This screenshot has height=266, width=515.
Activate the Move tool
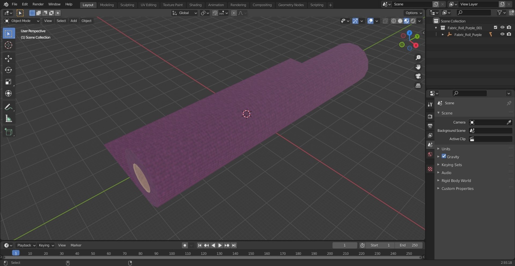coord(9,59)
